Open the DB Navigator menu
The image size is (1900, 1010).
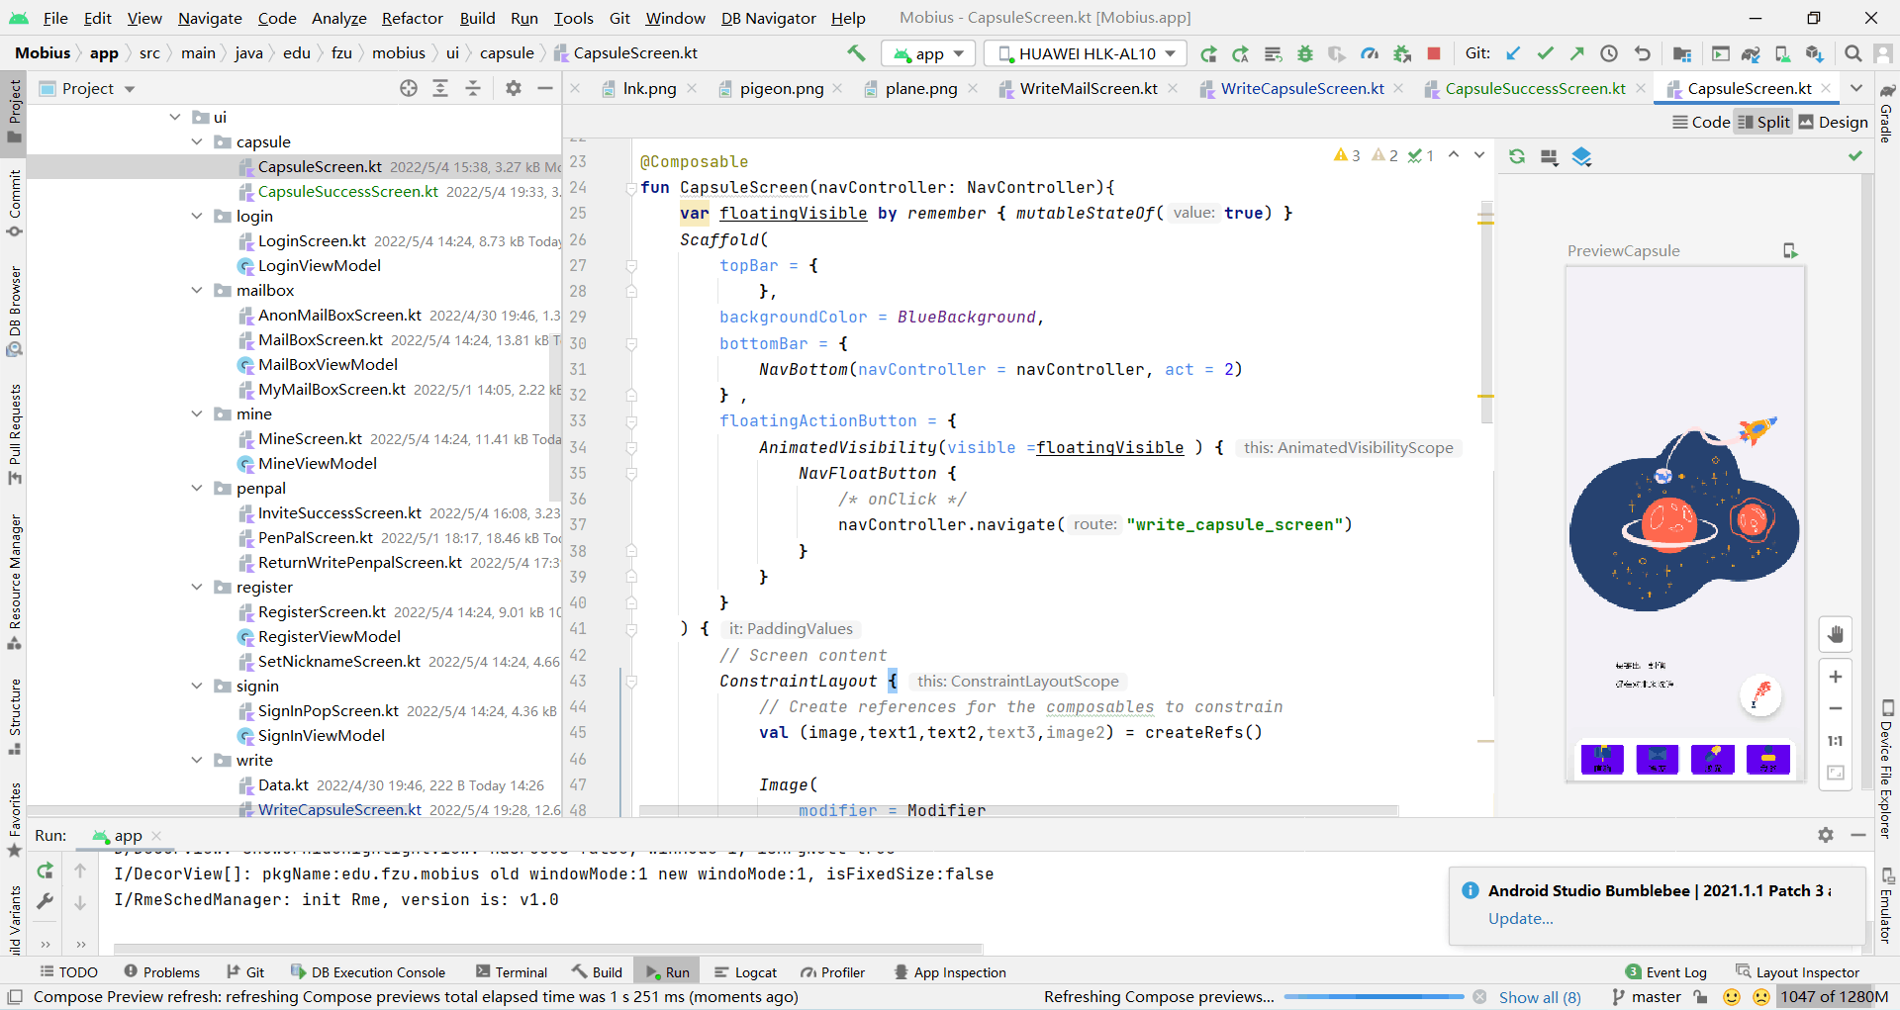768,18
